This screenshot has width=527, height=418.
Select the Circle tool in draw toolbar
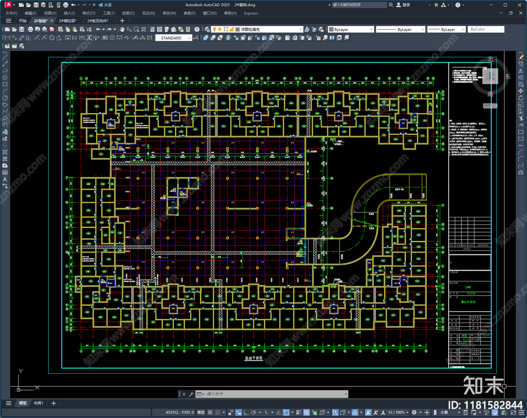click(x=5, y=98)
